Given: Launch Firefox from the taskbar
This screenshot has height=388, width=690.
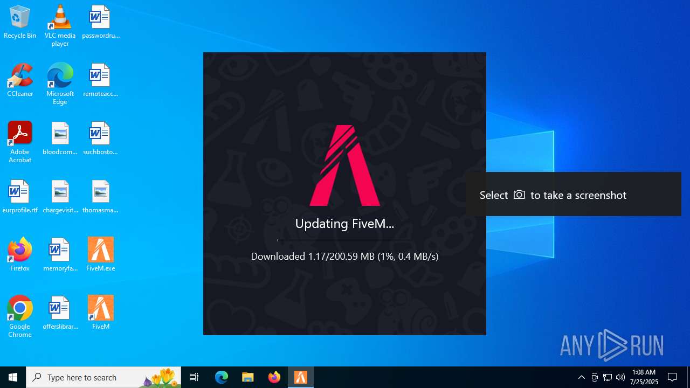Looking at the screenshot, I should 274,377.
